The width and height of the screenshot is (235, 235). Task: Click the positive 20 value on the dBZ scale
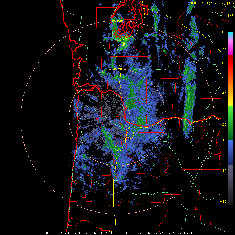pos(224,125)
